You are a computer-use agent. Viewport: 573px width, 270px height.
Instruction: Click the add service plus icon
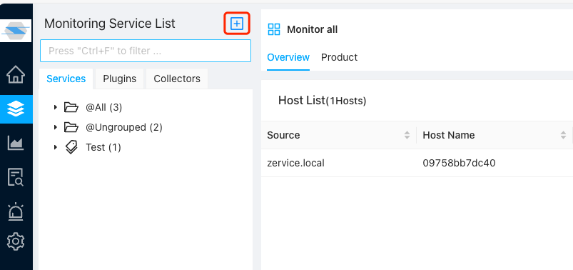click(x=237, y=24)
